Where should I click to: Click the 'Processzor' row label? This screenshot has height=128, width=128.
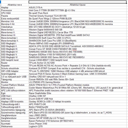pyautogui.click(x=15, y=10)
